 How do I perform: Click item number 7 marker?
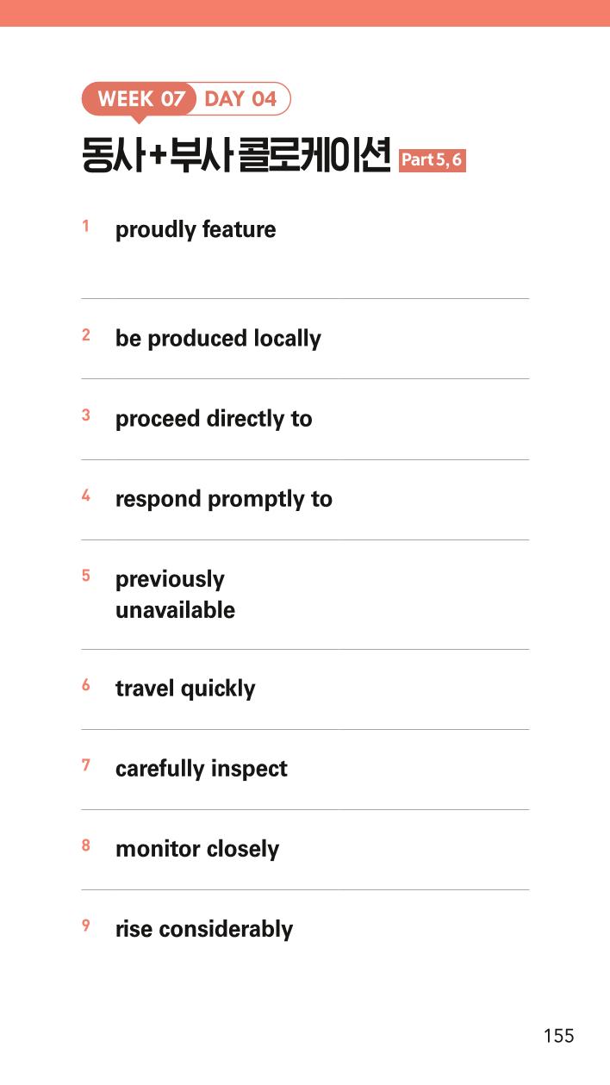(86, 764)
